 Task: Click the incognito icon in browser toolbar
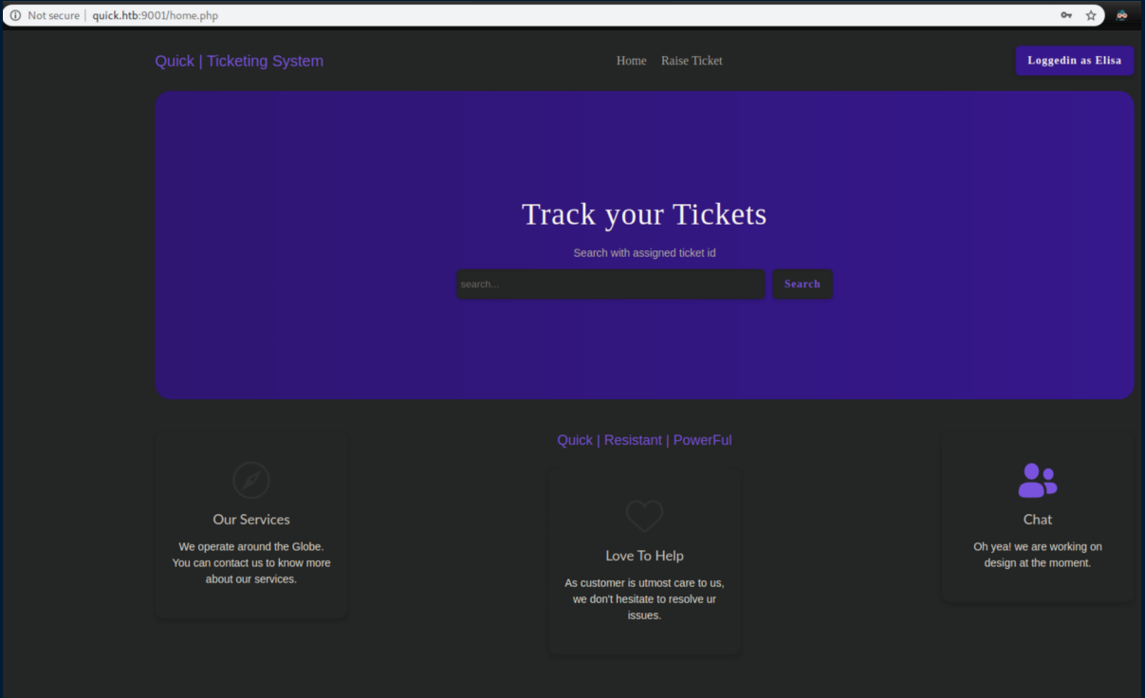point(1122,15)
